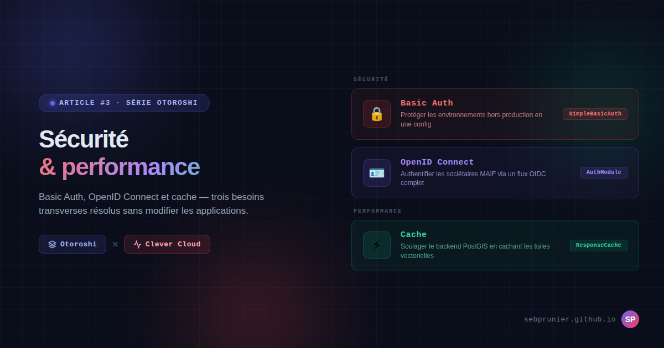Image resolution: width=664 pixels, height=348 pixels.
Task: Click the × separator between badges
Action: pos(115,244)
